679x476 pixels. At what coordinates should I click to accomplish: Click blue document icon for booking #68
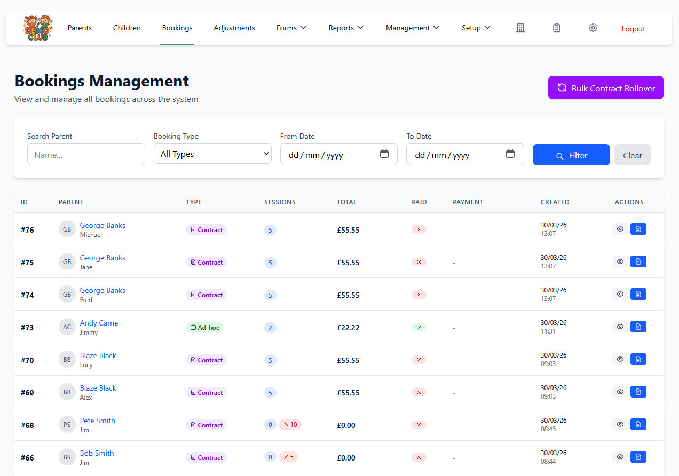click(638, 424)
